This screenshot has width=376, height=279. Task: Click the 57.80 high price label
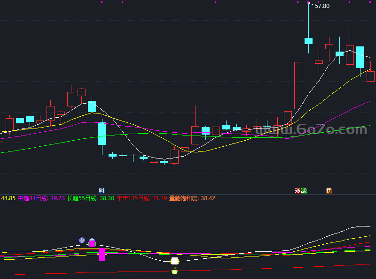point(322,6)
